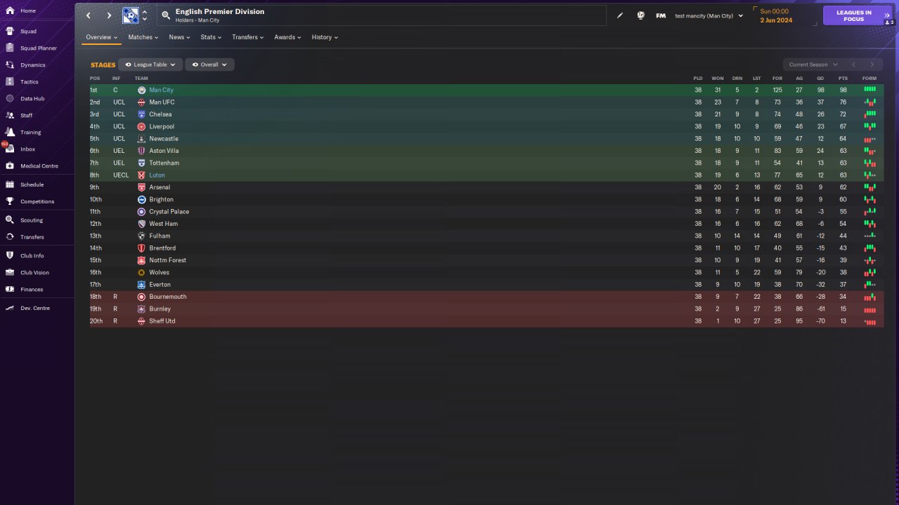Toggle the League Table view selector
899x505 pixels.
tap(150, 65)
